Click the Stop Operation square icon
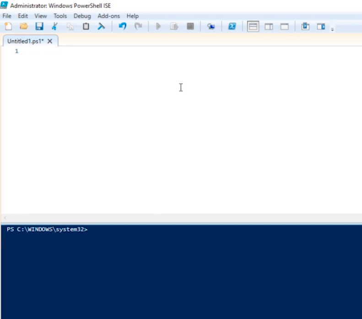The width and height of the screenshot is (362, 319). [190, 26]
